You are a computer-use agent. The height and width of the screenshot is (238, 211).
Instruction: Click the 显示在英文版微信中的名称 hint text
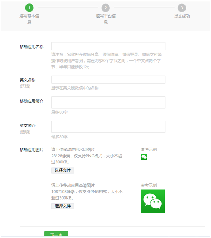(75, 88)
